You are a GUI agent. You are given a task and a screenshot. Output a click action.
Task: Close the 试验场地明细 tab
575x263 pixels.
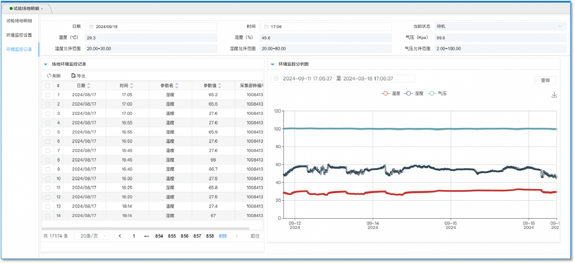42,9
